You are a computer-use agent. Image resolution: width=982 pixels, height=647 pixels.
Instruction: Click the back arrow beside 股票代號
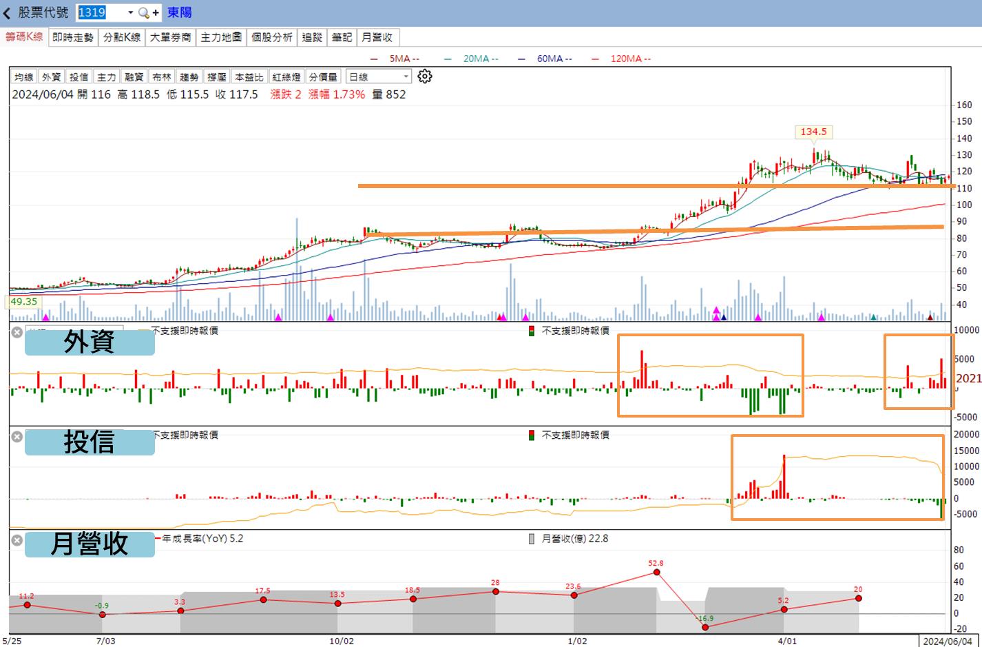coord(7,12)
